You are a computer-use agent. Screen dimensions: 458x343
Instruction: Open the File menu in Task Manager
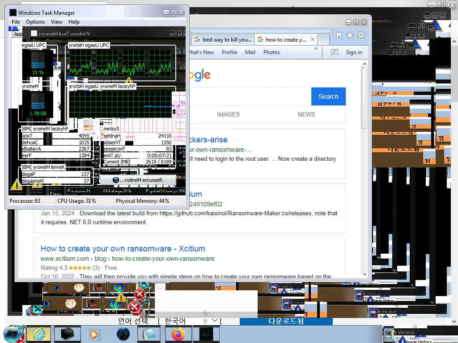pyautogui.click(x=16, y=22)
